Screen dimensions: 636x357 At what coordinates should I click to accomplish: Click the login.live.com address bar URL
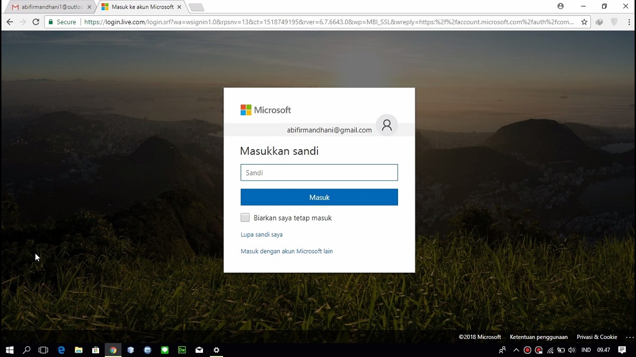(329, 22)
